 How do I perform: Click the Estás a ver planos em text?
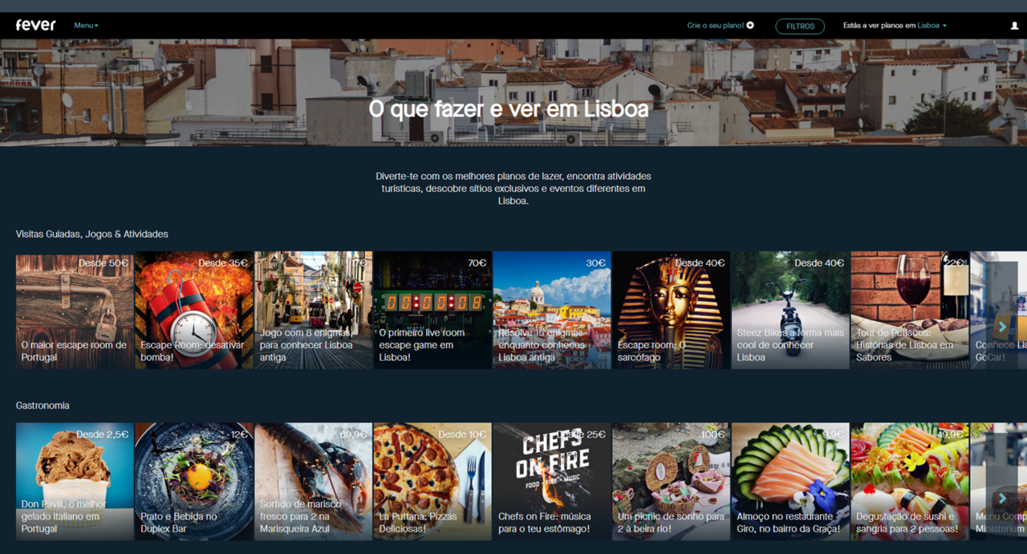tap(879, 26)
